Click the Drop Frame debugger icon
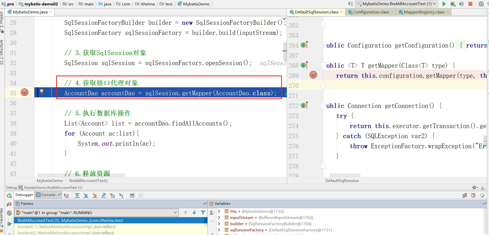489x235 pixels. [112, 195]
